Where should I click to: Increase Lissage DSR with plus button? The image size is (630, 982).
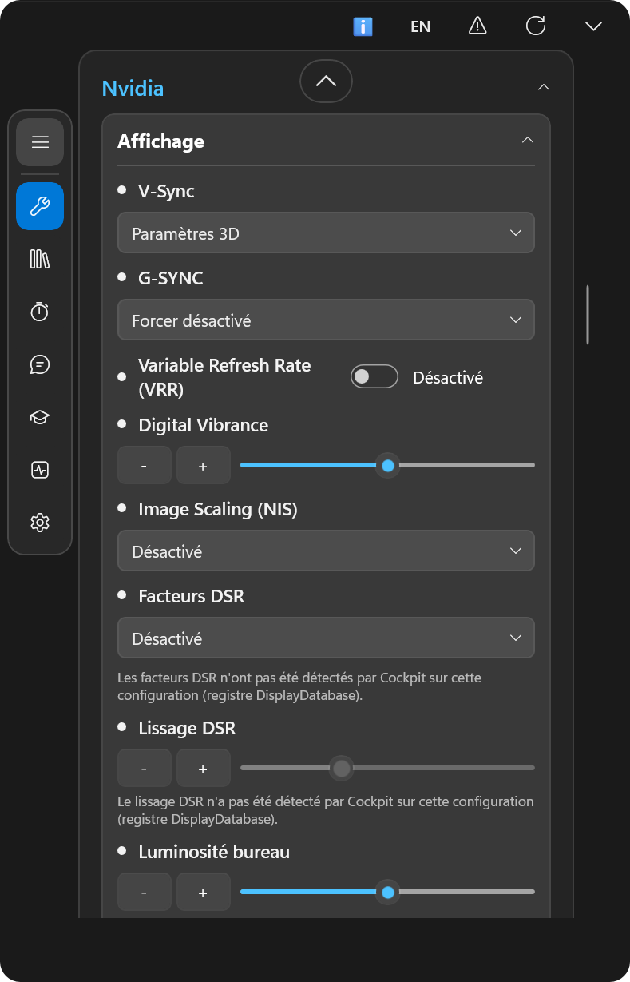coord(204,768)
